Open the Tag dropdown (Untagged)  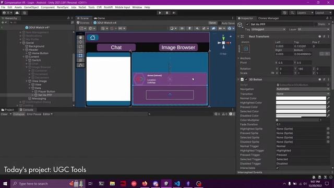[268, 29]
